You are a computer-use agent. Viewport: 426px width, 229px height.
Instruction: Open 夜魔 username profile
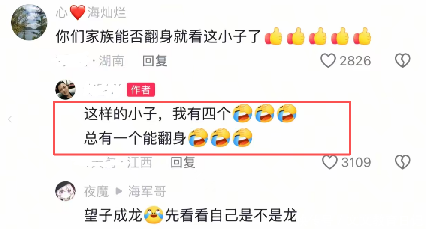click(x=96, y=192)
